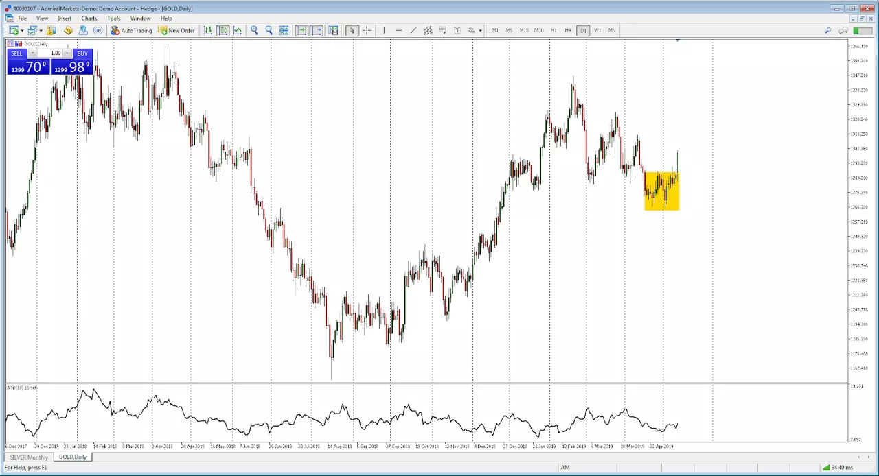Increase the trade volume arrow
The height and width of the screenshot is (476, 879).
[x=67, y=53]
